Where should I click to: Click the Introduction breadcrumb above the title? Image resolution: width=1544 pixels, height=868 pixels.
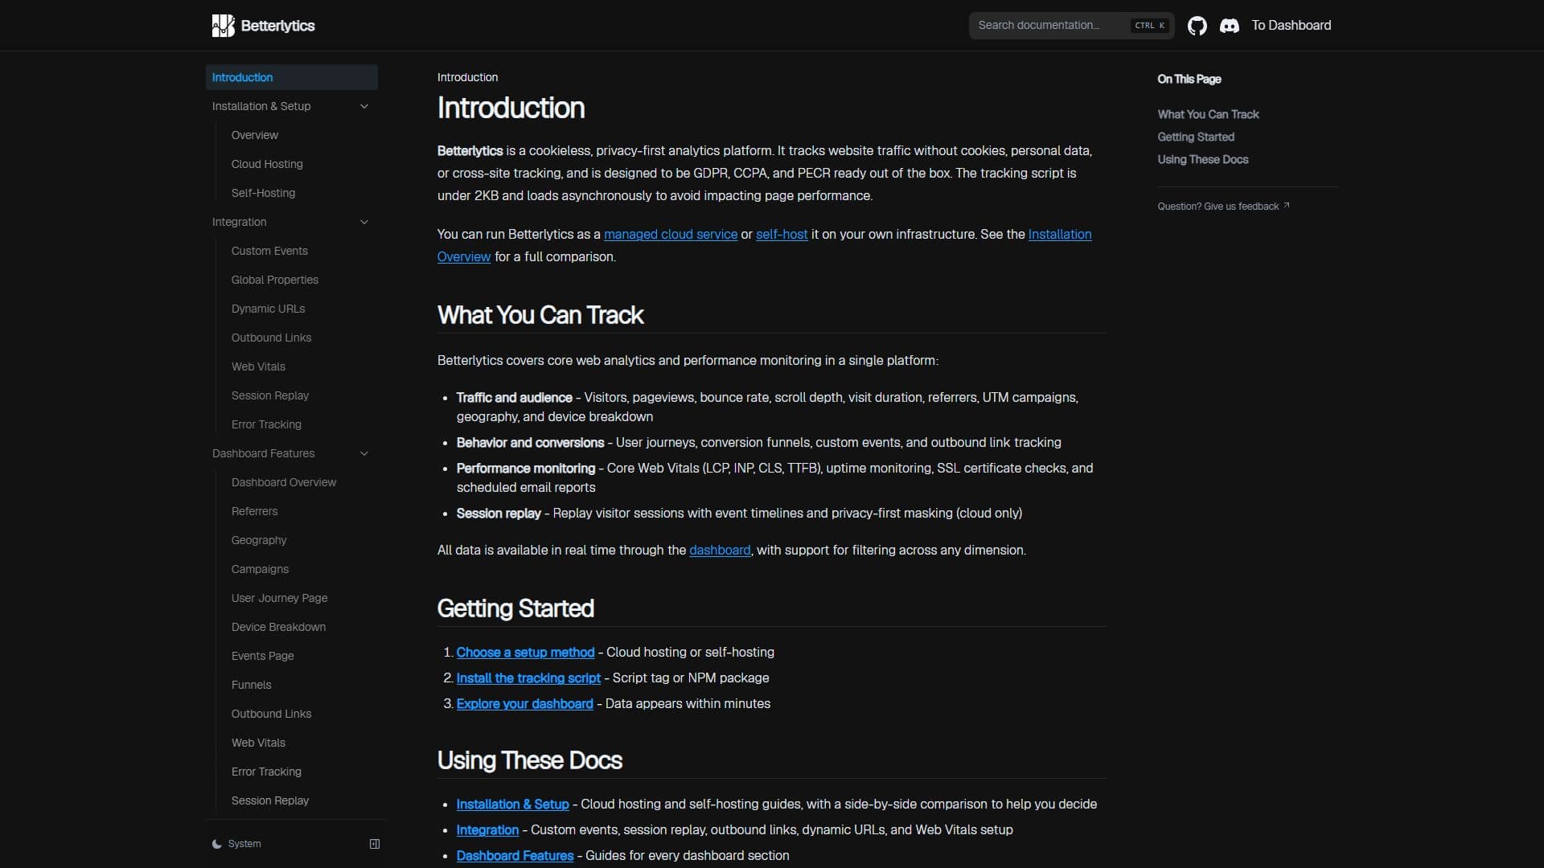[x=467, y=77]
